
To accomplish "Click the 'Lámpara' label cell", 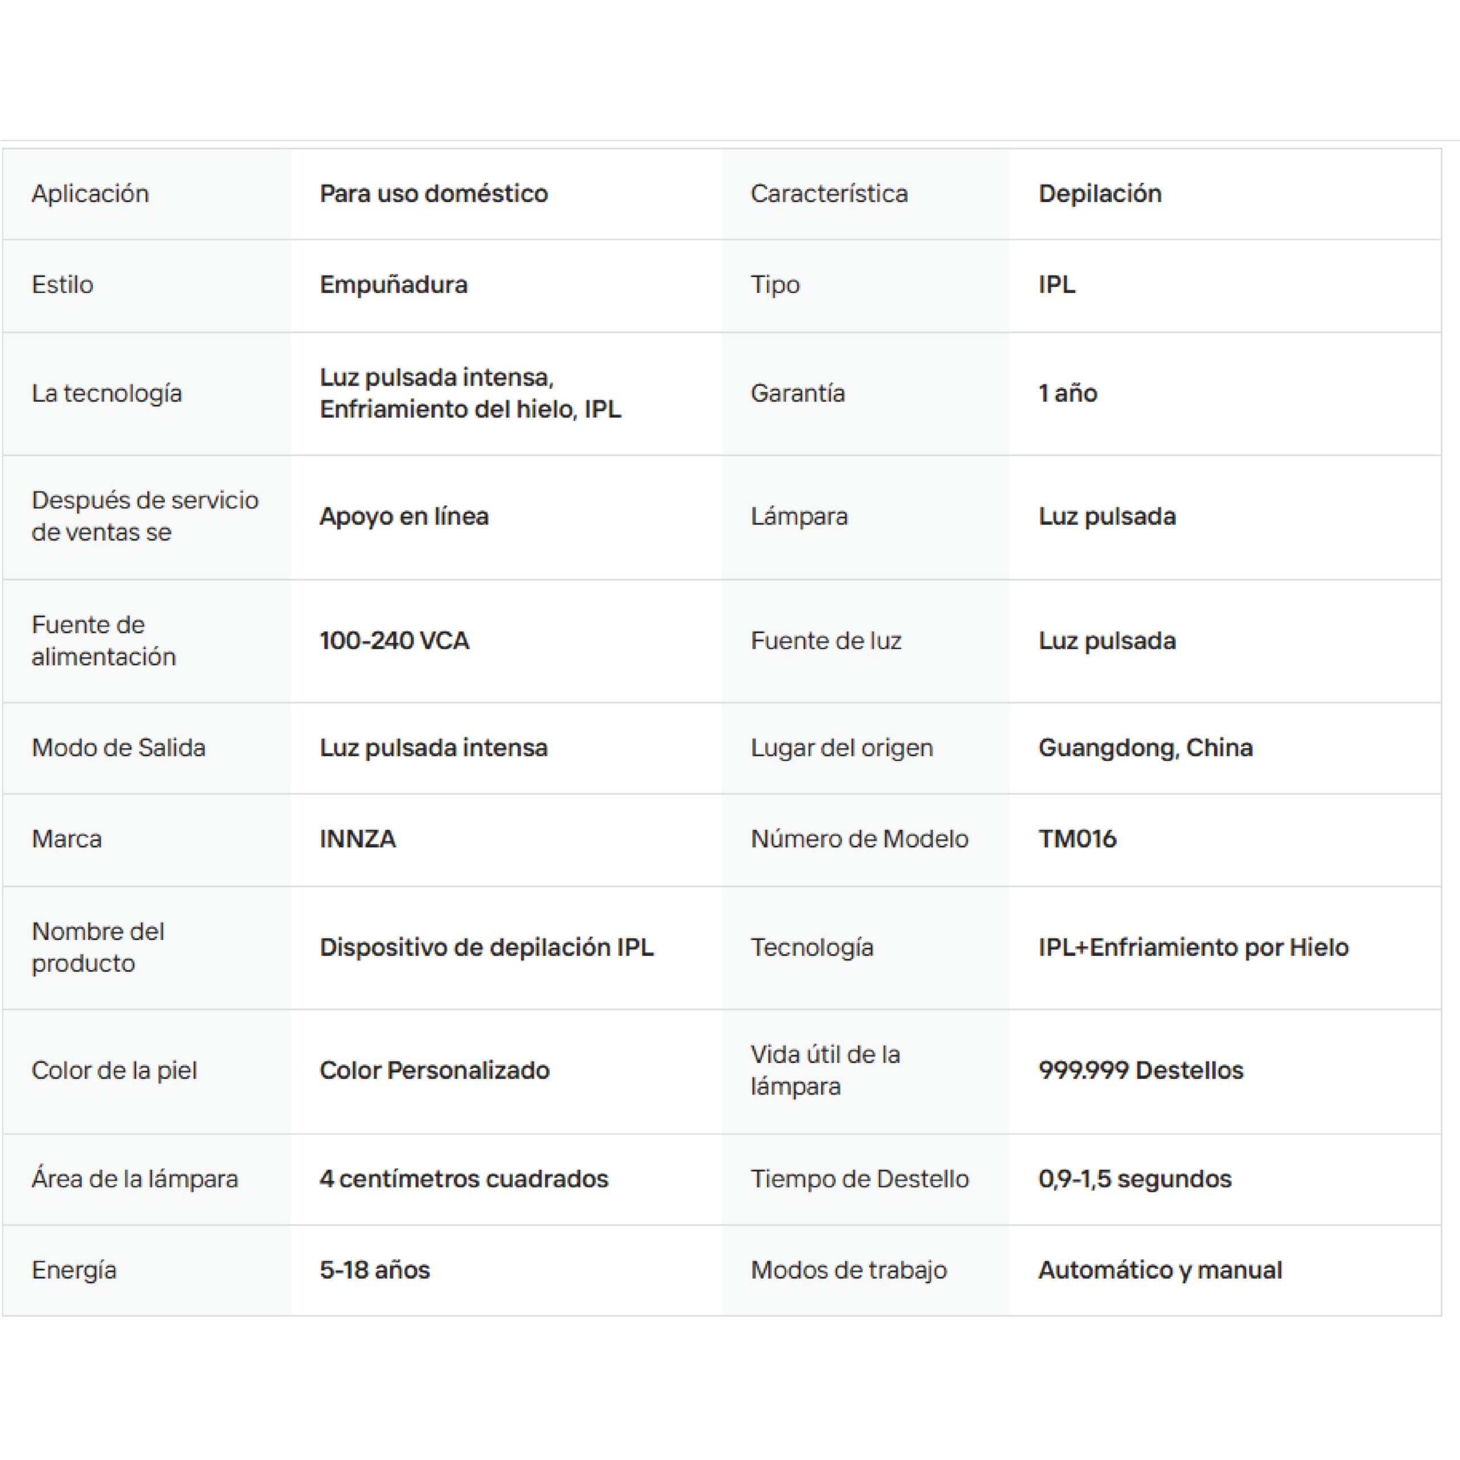I will tap(799, 517).
